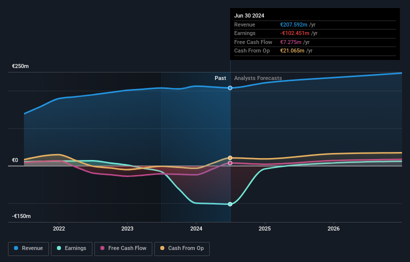Select the Free Cash Flow pink data point
Viewport: 410px width, 262px height.
pos(230,163)
